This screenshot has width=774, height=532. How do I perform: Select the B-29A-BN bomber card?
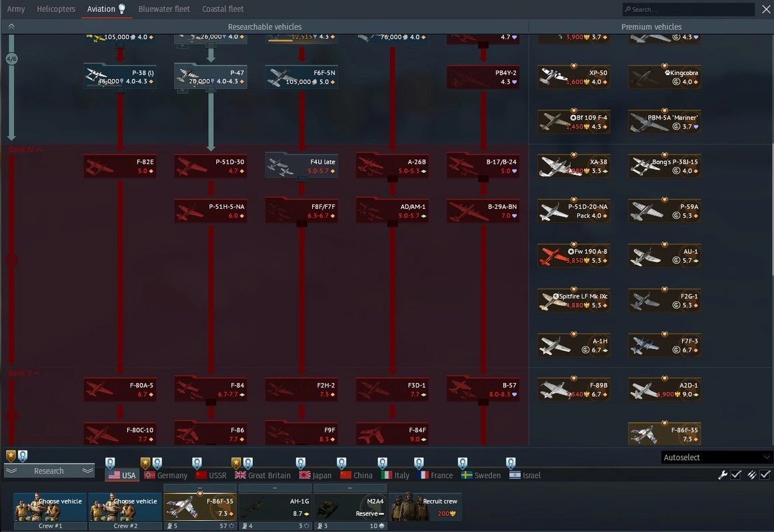[483, 211]
